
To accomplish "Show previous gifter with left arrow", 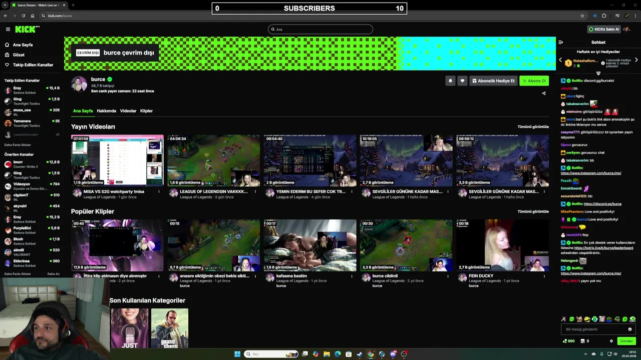I will (560, 60).
